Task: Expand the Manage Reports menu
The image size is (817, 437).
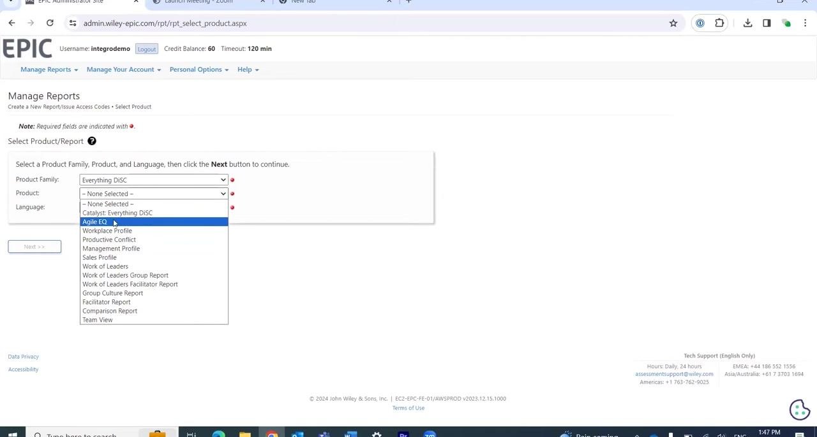Action: 49,69
